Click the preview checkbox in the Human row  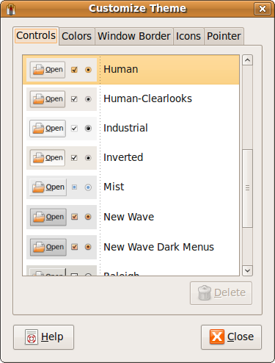click(x=74, y=70)
